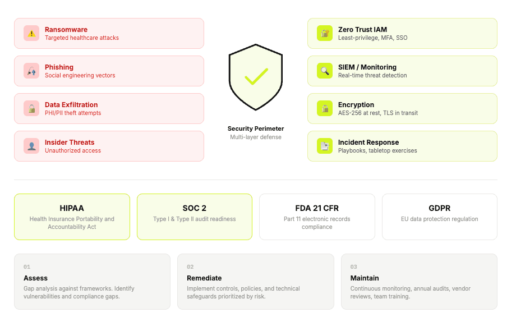Click the Security Perimeter label
The image size is (516, 331).
tap(256, 128)
